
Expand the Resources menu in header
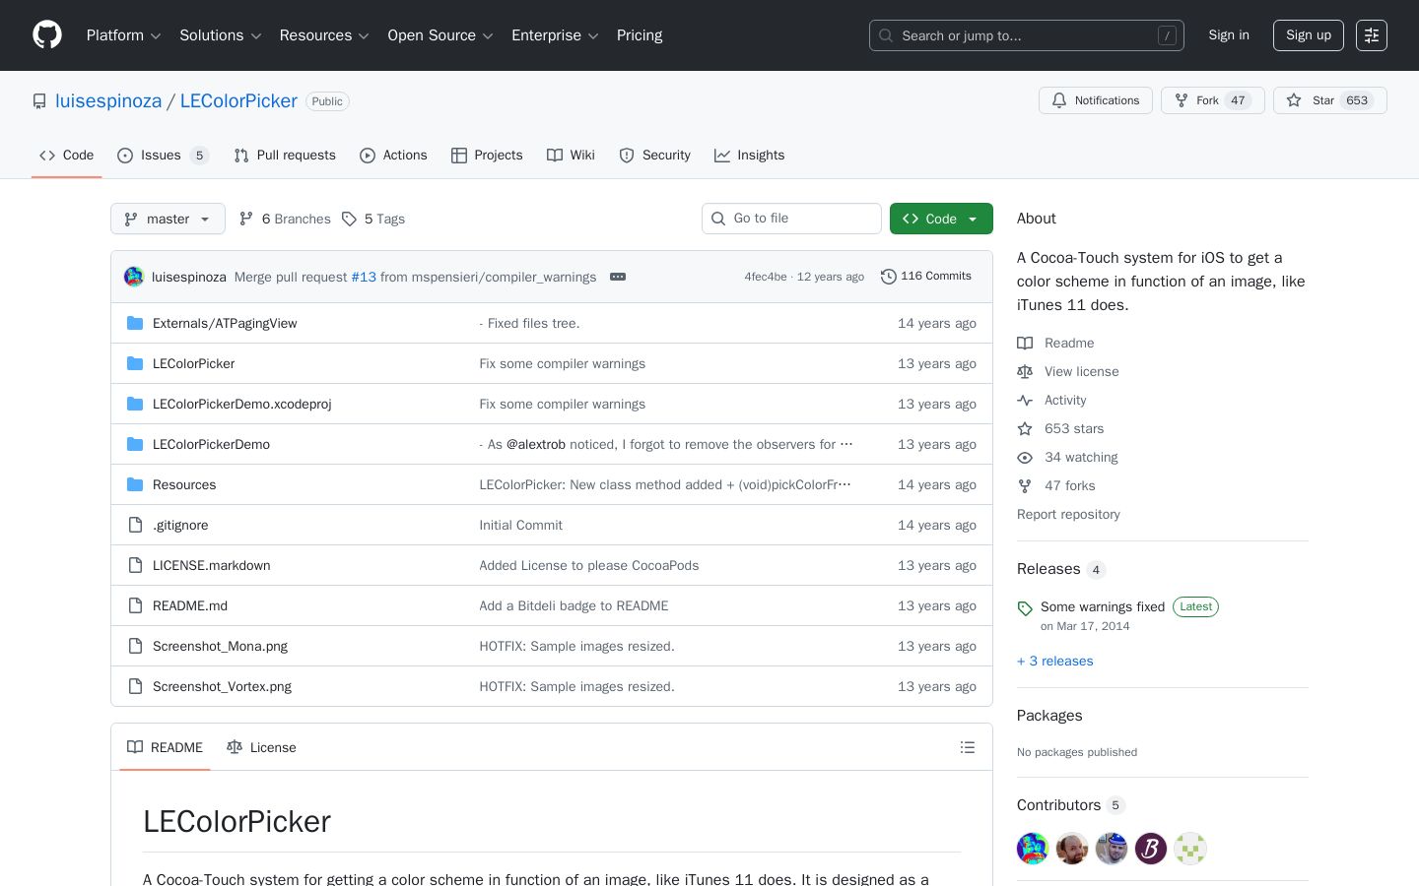pos(324,35)
